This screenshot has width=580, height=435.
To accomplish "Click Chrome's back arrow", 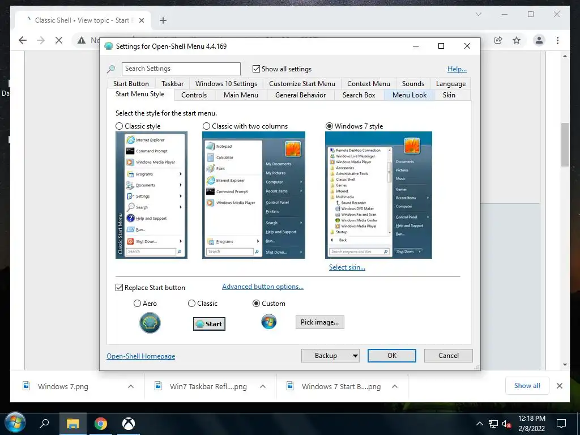I will [x=23, y=40].
